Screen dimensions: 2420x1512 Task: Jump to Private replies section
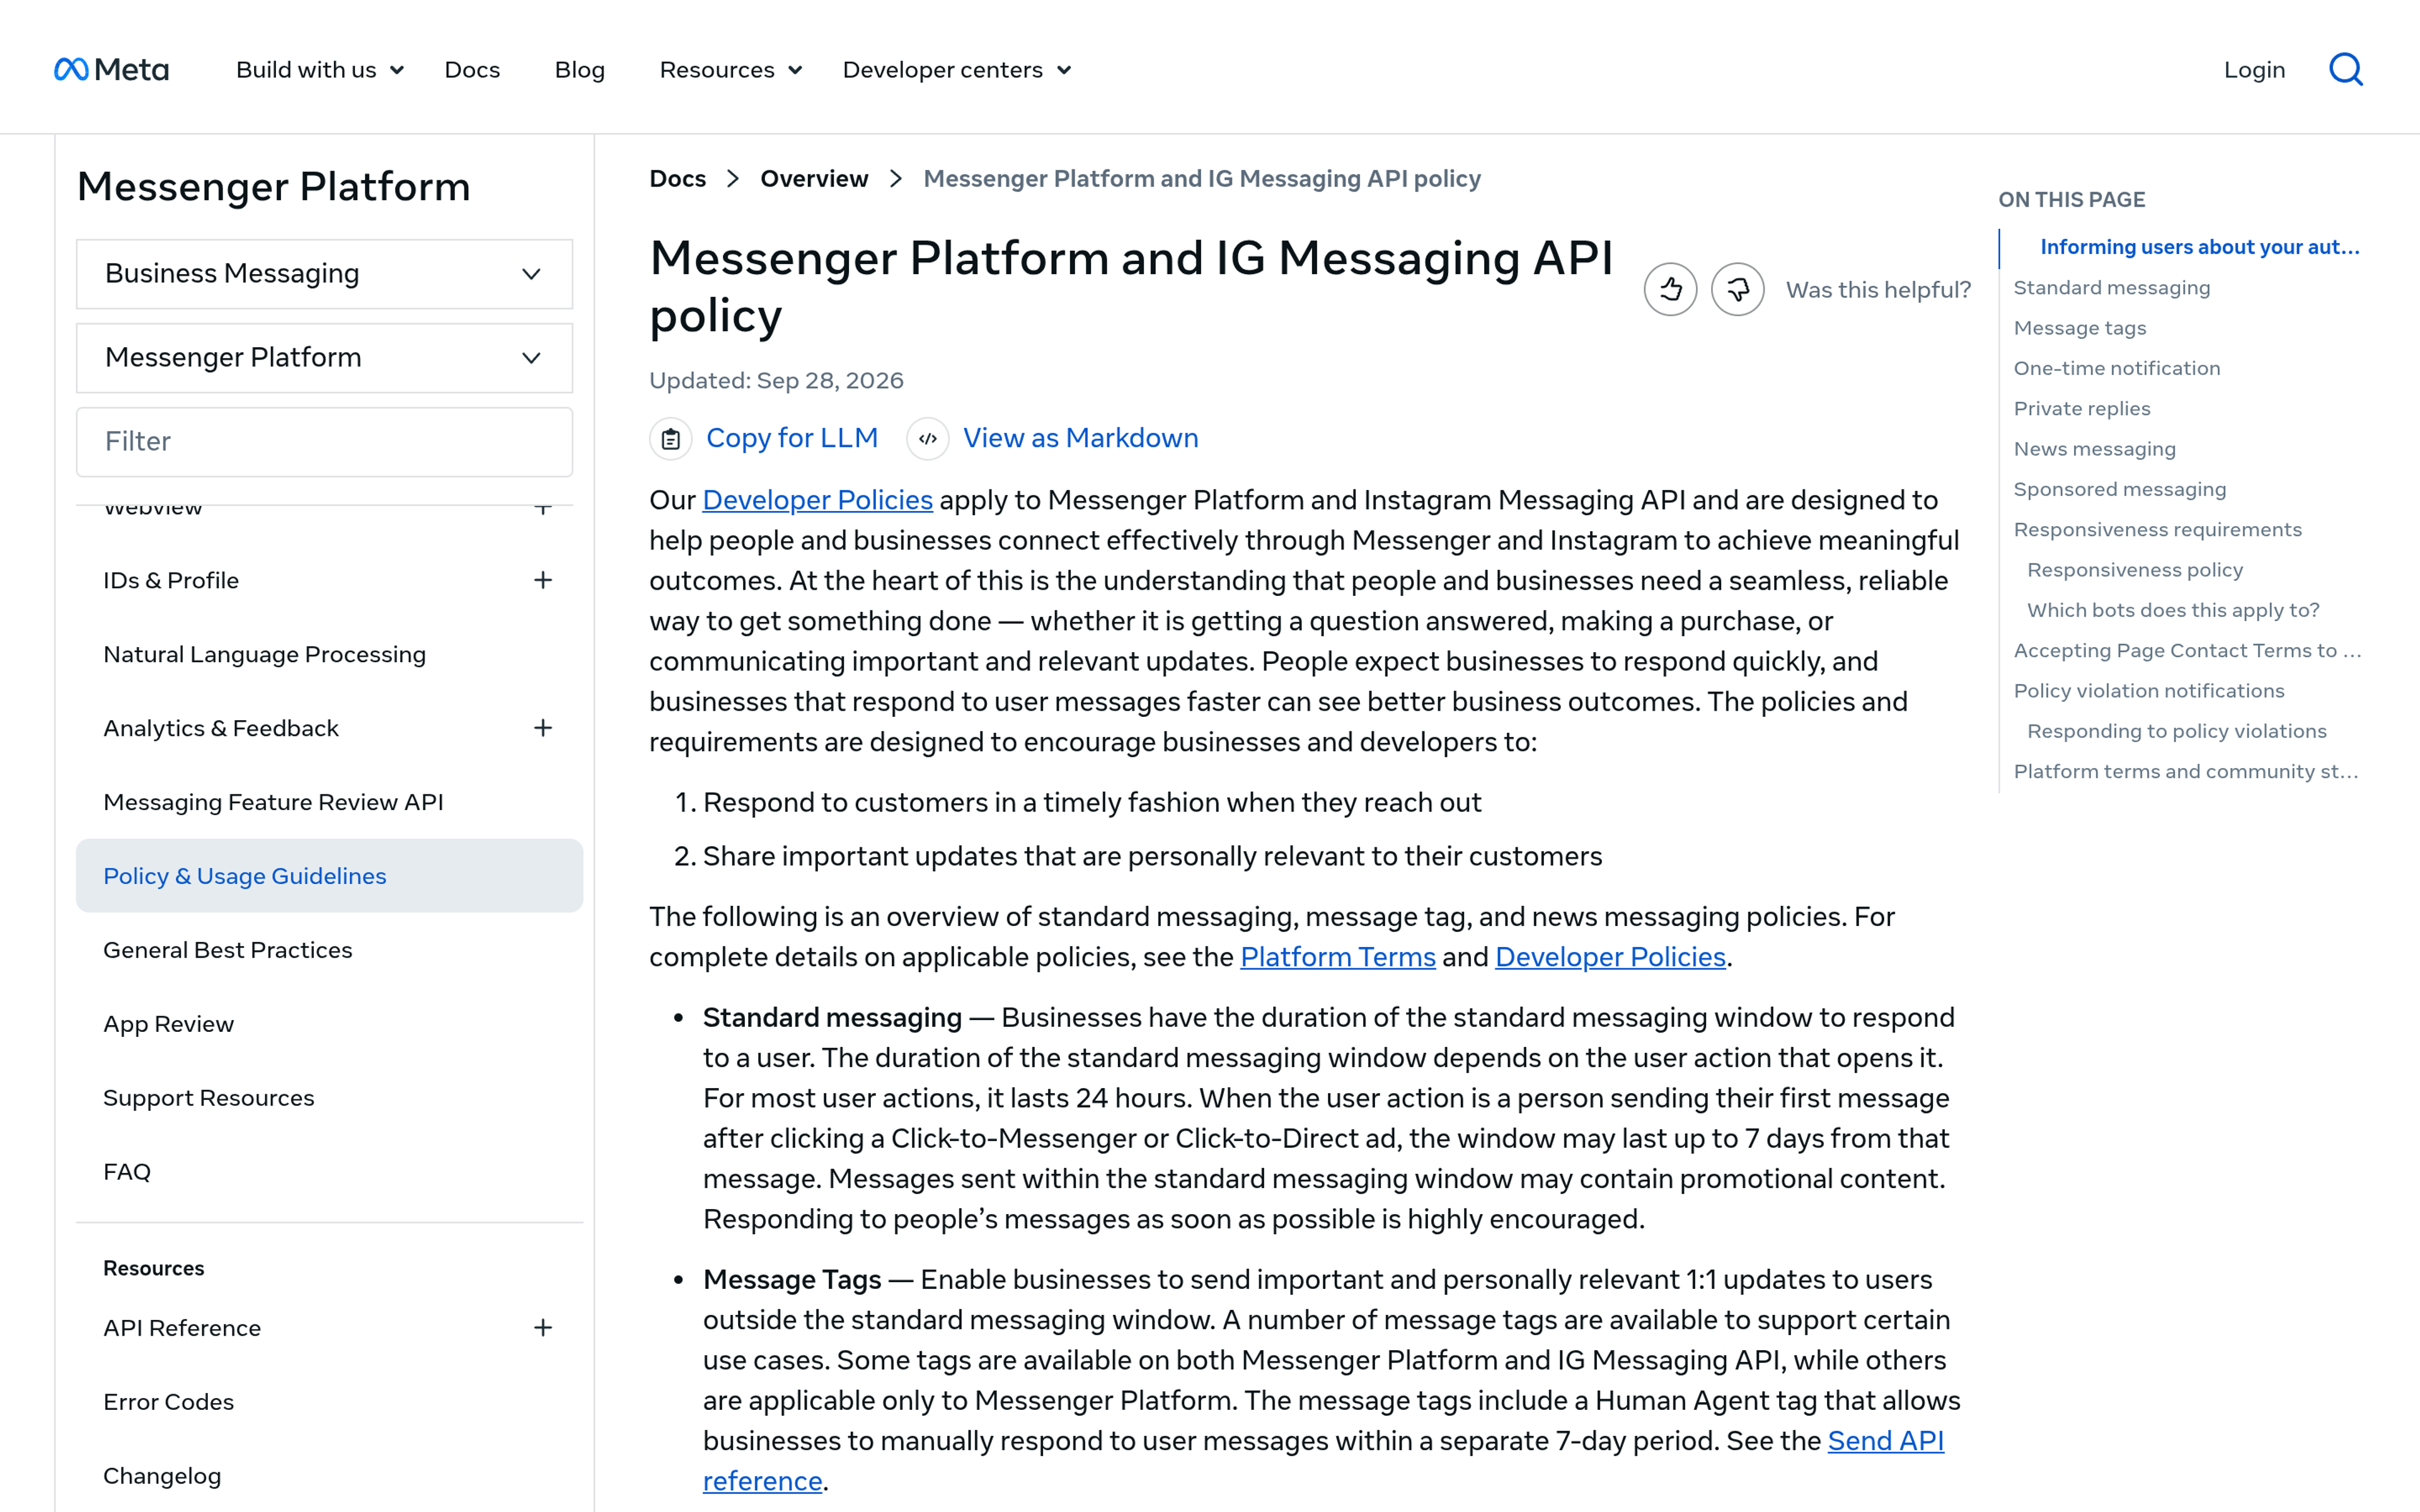(2082, 408)
